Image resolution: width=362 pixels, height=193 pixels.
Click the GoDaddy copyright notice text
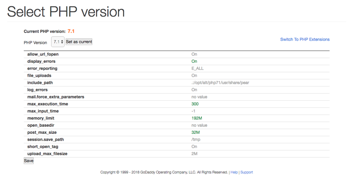[164, 172]
